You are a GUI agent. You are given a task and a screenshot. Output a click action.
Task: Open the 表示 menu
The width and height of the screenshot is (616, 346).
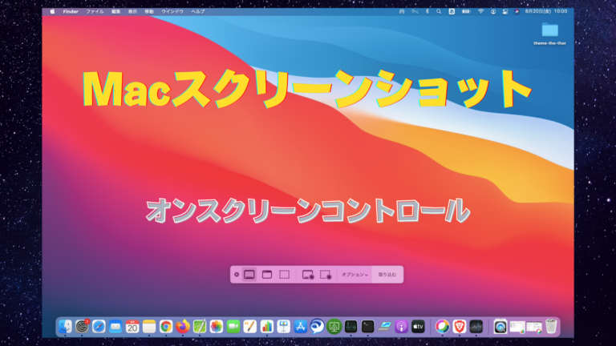point(132,11)
